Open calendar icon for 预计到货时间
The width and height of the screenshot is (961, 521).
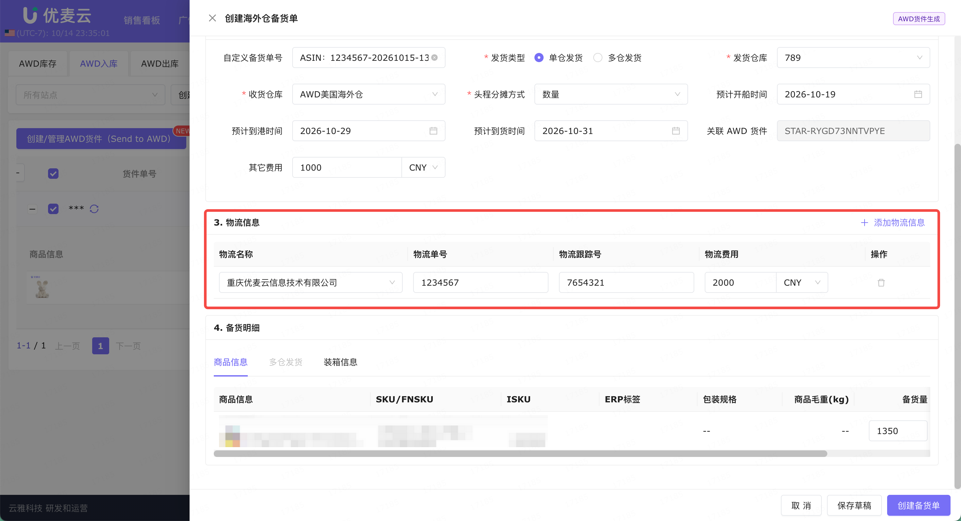point(676,130)
